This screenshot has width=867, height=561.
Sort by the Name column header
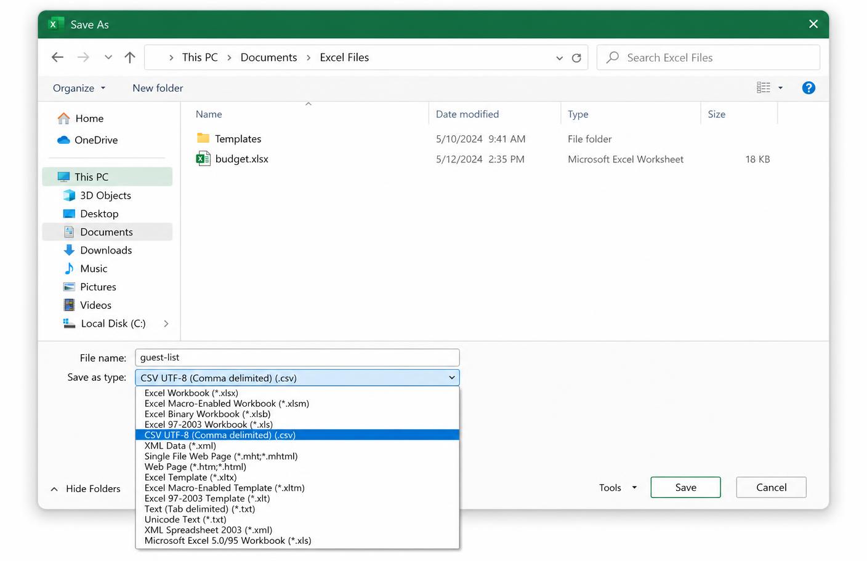209,114
